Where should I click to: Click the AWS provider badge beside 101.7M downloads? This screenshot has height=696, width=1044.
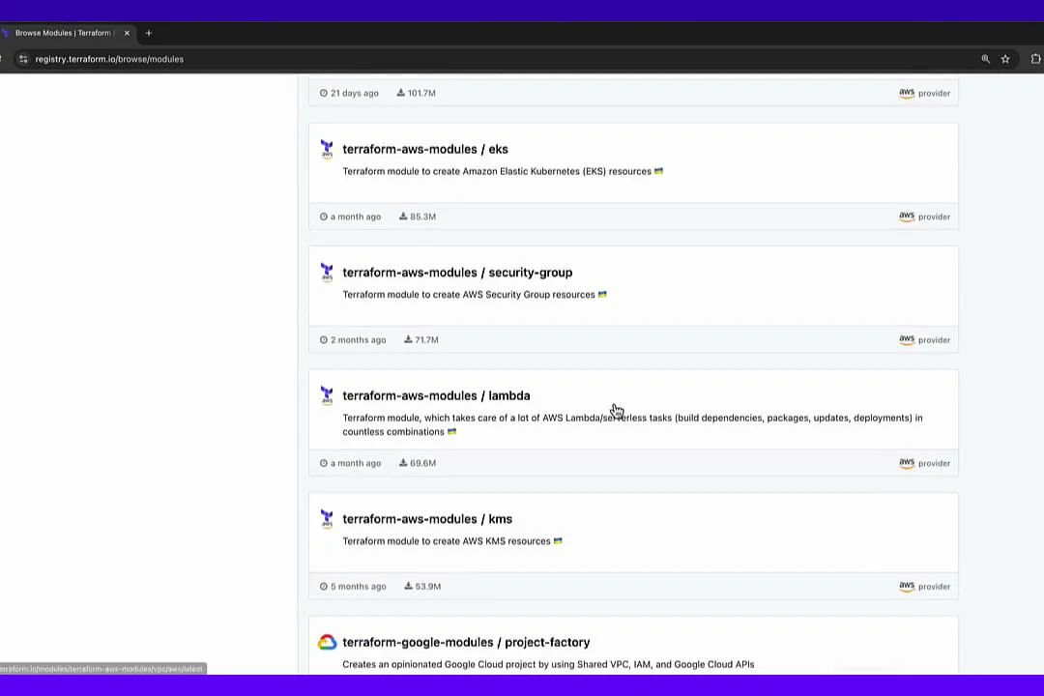click(924, 93)
